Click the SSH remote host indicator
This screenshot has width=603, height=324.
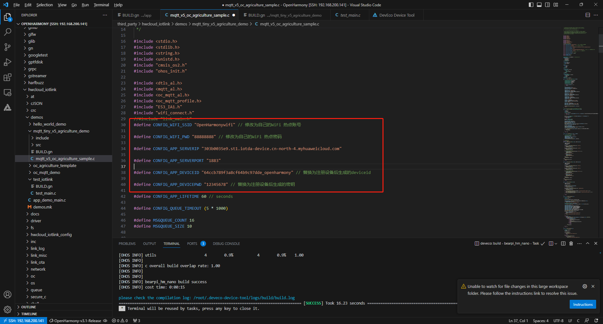point(24,321)
